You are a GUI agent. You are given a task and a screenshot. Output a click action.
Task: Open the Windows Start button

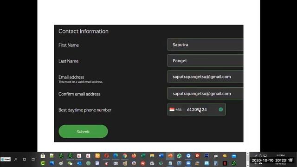tap(6, 160)
